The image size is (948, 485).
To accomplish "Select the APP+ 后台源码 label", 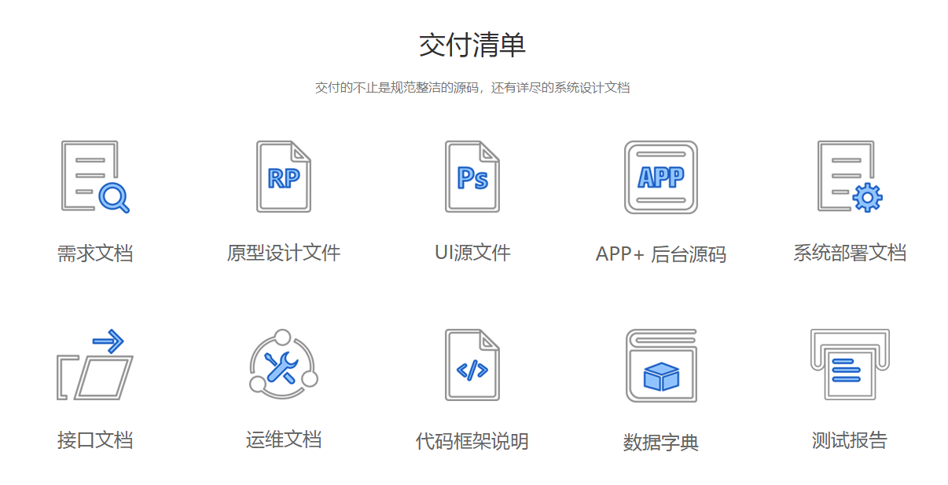I will pyautogui.click(x=660, y=254).
